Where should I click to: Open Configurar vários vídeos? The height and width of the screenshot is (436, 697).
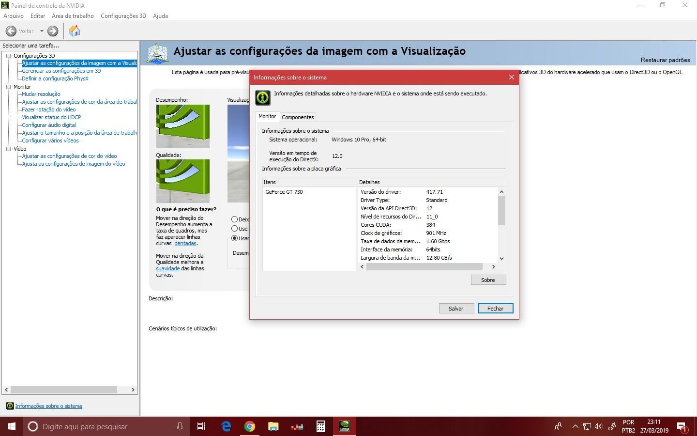tap(50, 140)
